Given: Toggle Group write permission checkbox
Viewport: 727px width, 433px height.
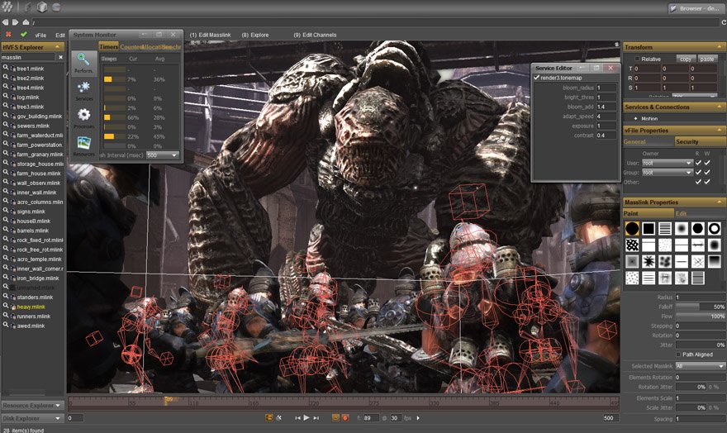Looking at the screenshot, I should [707, 172].
